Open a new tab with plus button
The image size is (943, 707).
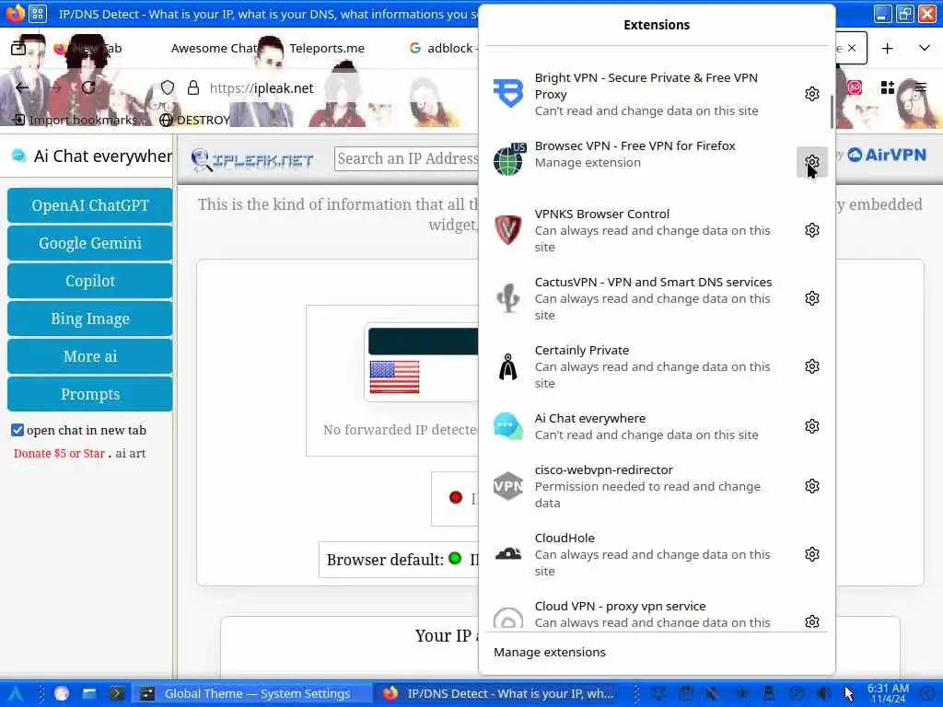[x=887, y=48]
